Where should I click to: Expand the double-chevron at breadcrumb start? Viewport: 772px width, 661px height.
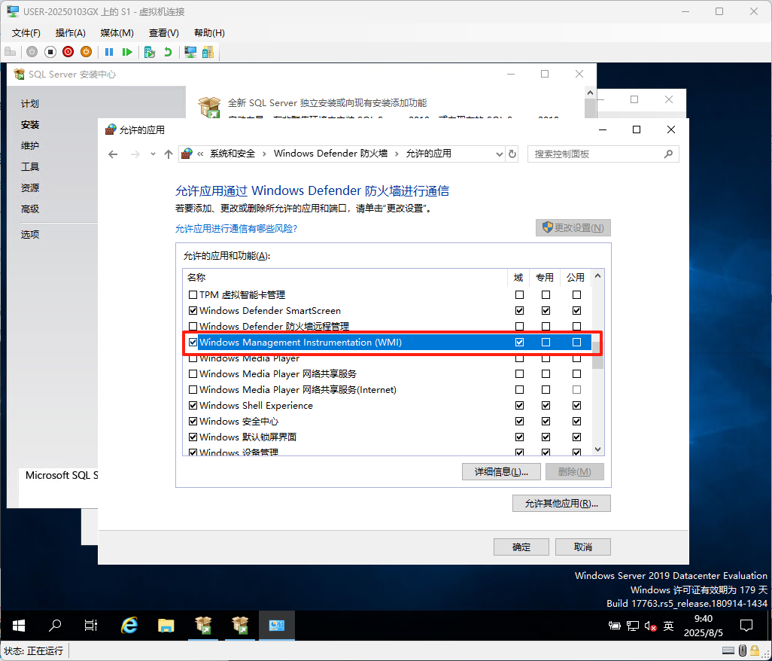click(200, 154)
